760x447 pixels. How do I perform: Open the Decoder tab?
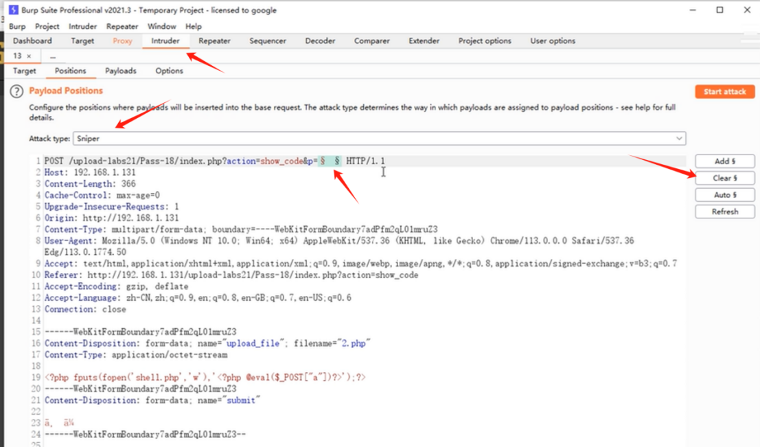(x=320, y=41)
